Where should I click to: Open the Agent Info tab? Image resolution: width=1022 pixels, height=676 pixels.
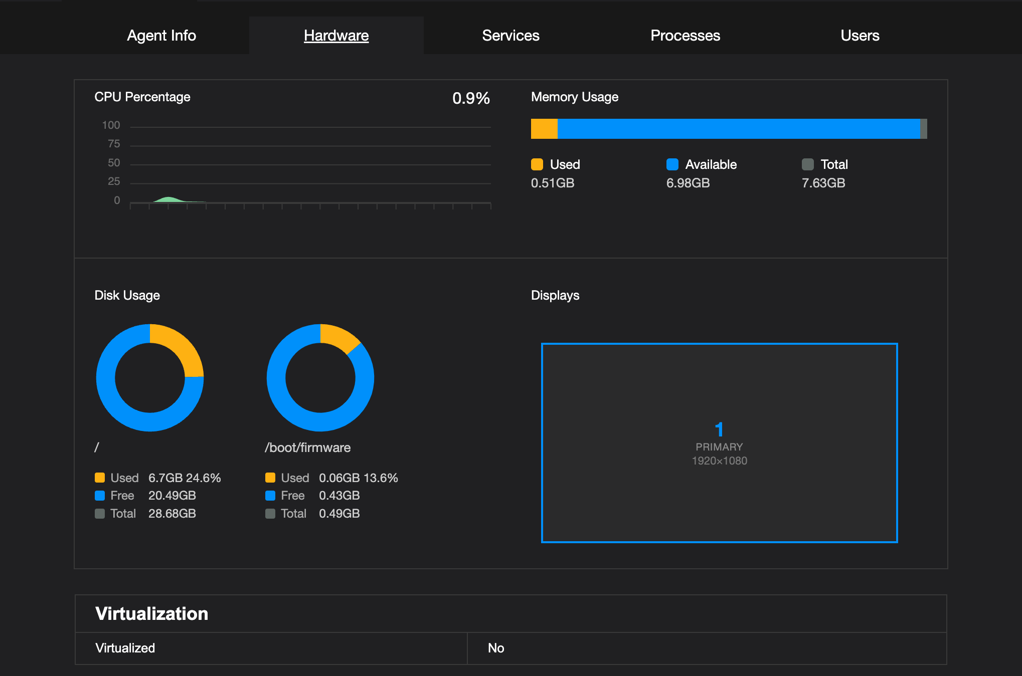point(161,36)
